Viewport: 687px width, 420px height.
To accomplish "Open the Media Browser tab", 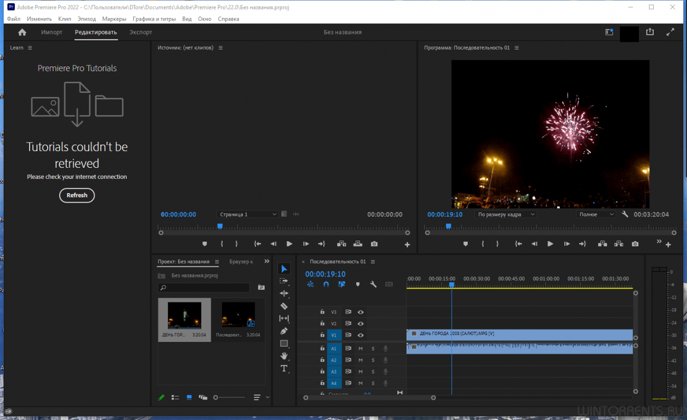I will click(x=241, y=262).
